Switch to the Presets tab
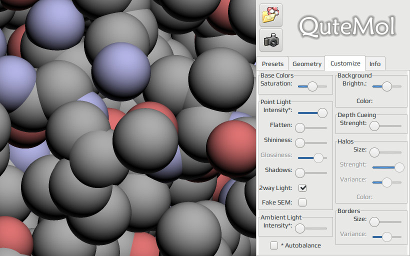The width and height of the screenshot is (410, 256). (272, 64)
